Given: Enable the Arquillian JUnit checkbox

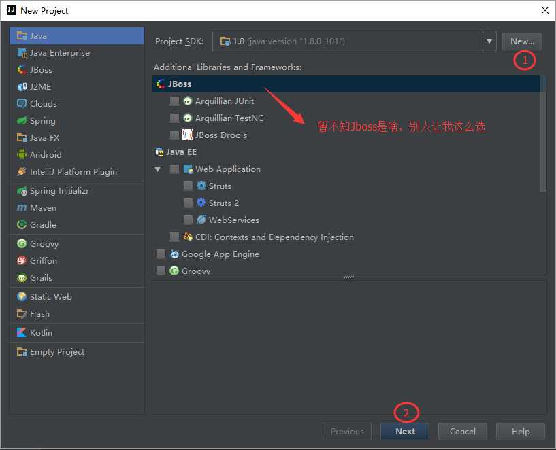Looking at the screenshot, I should [174, 101].
